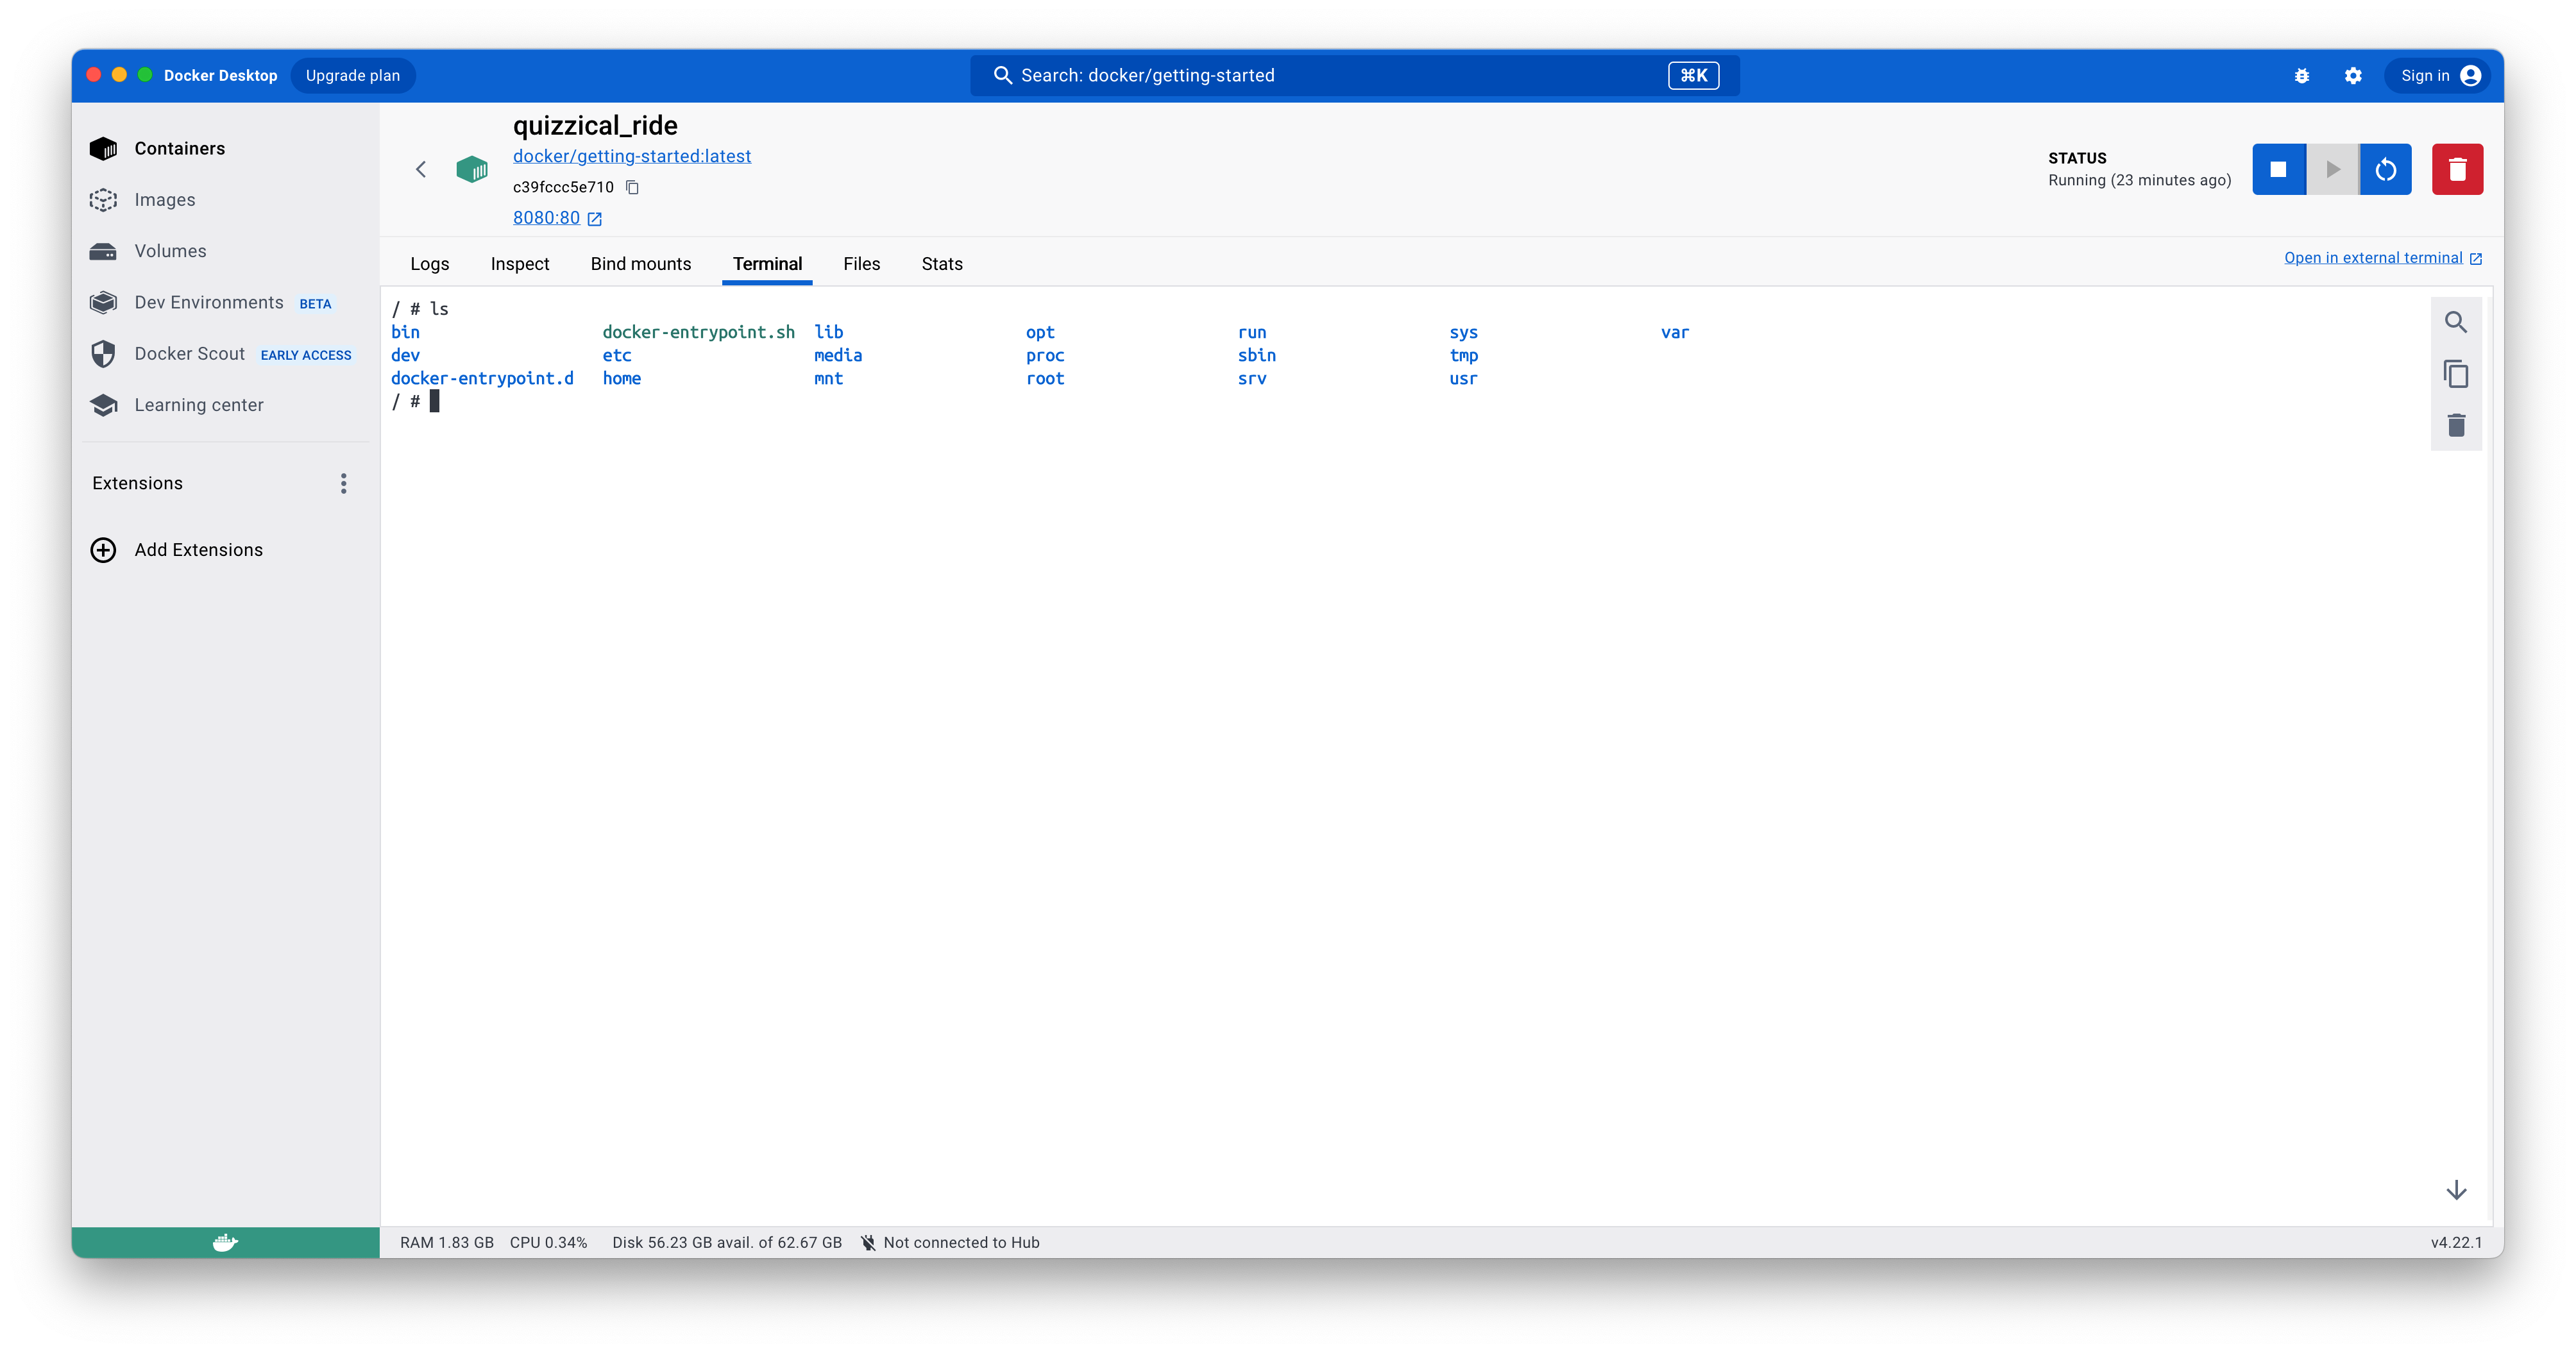Switch to the Stats tab

click(941, 264)
